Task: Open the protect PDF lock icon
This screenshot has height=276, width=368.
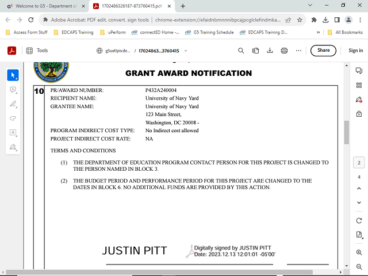Action: [x=359, y=114]
